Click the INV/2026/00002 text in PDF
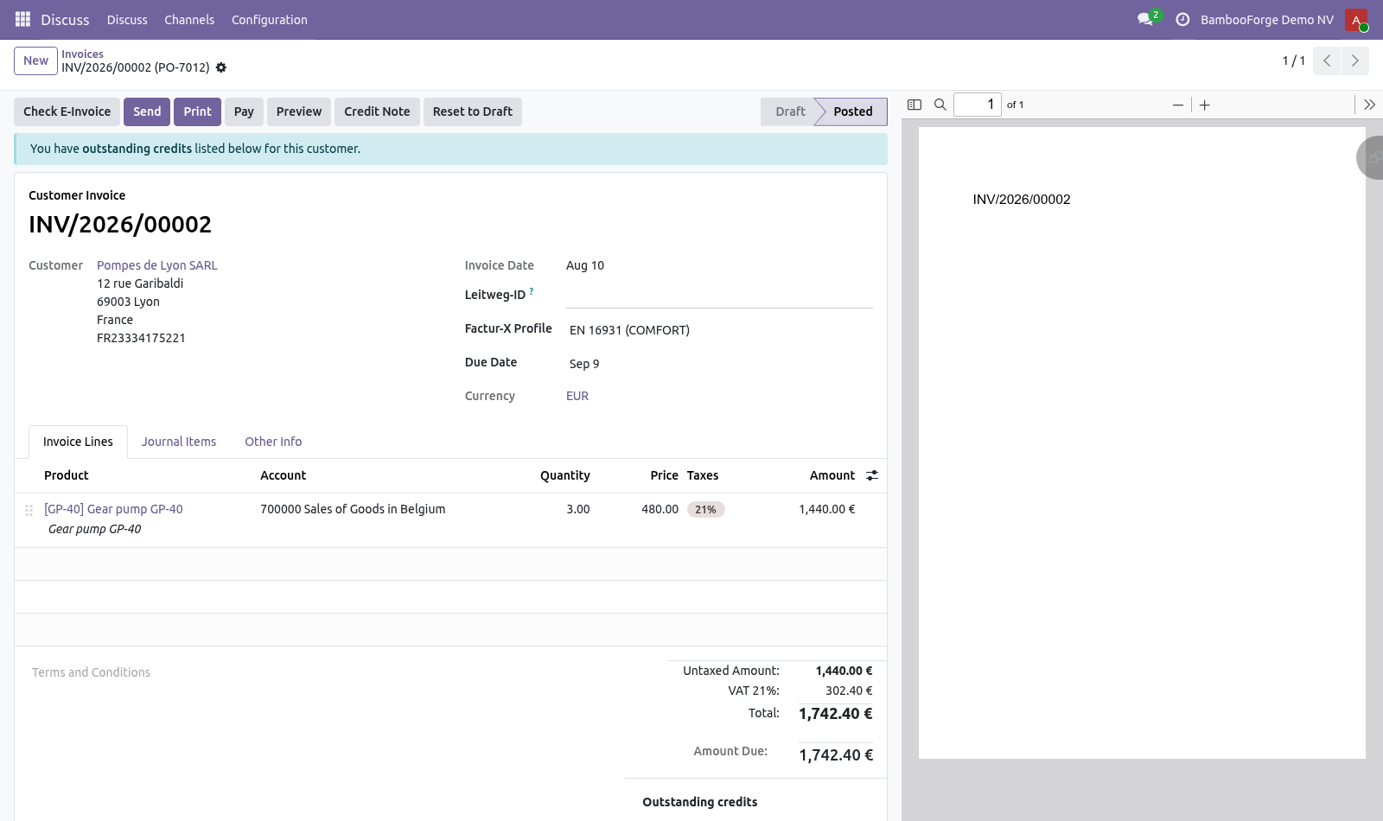Image resolution: width=1383 pixels, height=821 pixels. [1022, 200]
